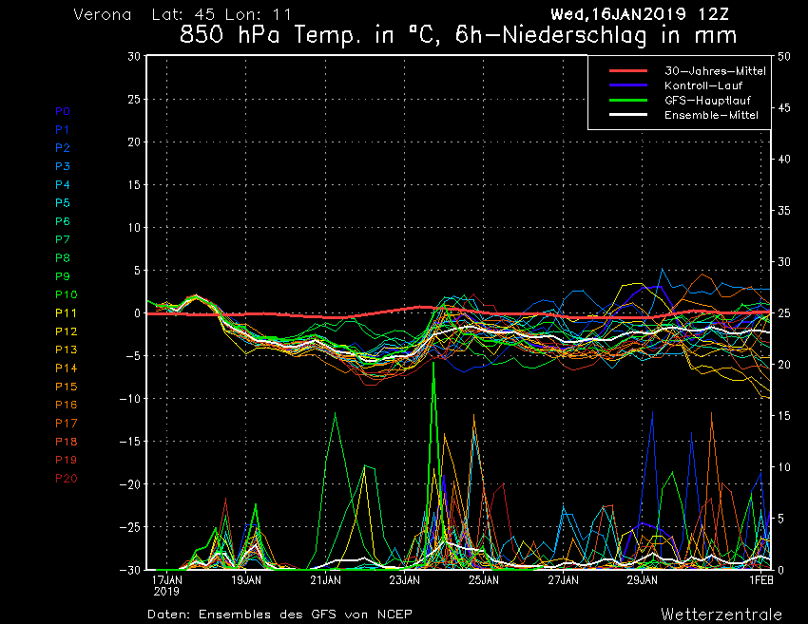808x624 pixels.
Task: Select the yellow P12 member label
Action: pos(66,331)
